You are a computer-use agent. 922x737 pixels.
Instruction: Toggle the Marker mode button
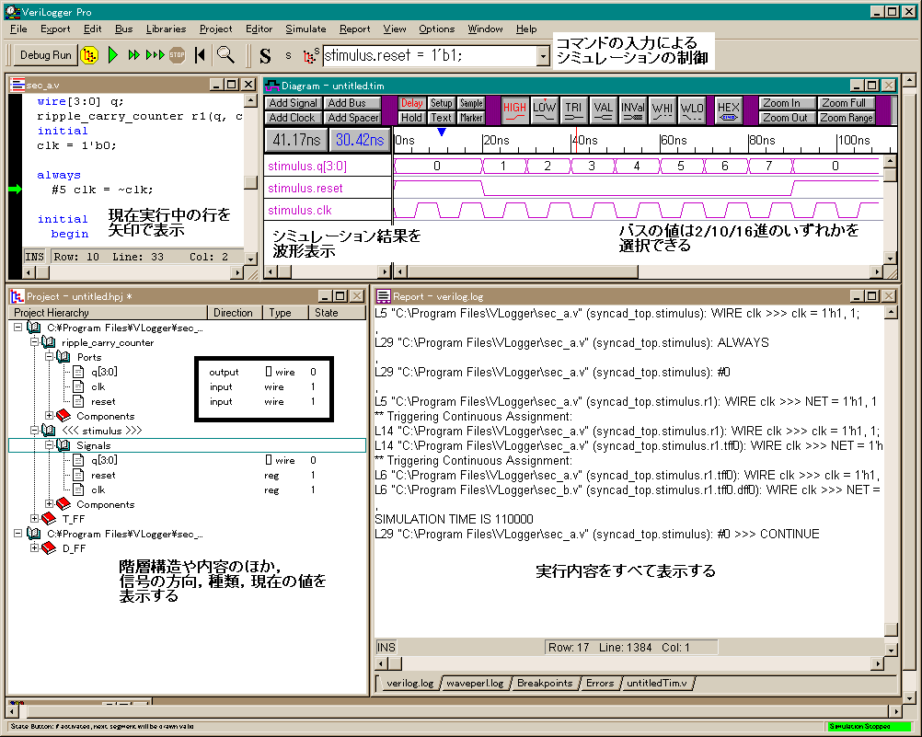471,118
